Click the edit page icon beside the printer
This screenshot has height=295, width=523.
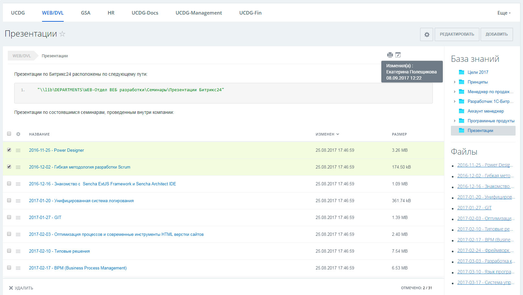pyautogui.click(x=398, y=55)
